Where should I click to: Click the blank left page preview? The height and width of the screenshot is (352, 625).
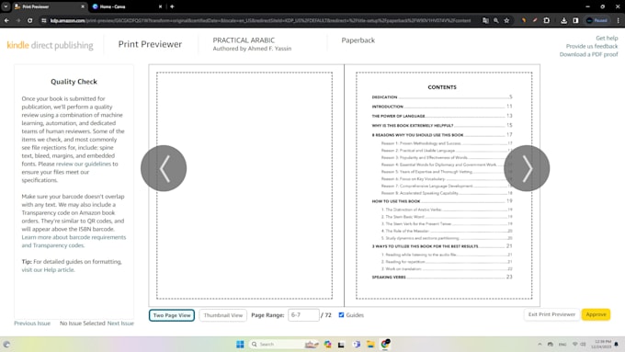click(x=244, y=186)
